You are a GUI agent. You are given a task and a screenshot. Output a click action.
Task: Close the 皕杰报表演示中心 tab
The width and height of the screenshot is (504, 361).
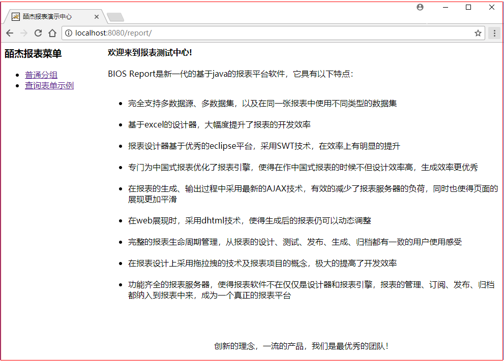97,17
